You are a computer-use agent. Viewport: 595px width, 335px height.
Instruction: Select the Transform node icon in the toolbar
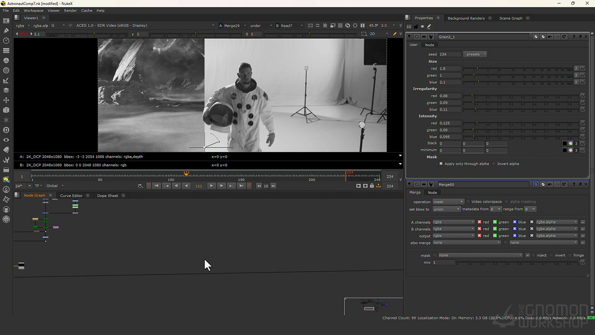[x=6, y=100]
